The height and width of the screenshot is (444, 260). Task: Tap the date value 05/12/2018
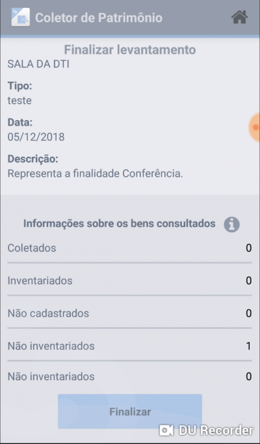[x=36, y=137]
